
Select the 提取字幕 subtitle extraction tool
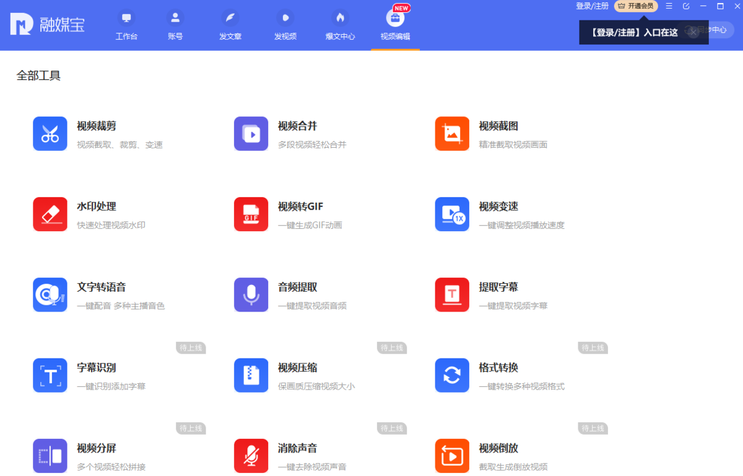489,295
